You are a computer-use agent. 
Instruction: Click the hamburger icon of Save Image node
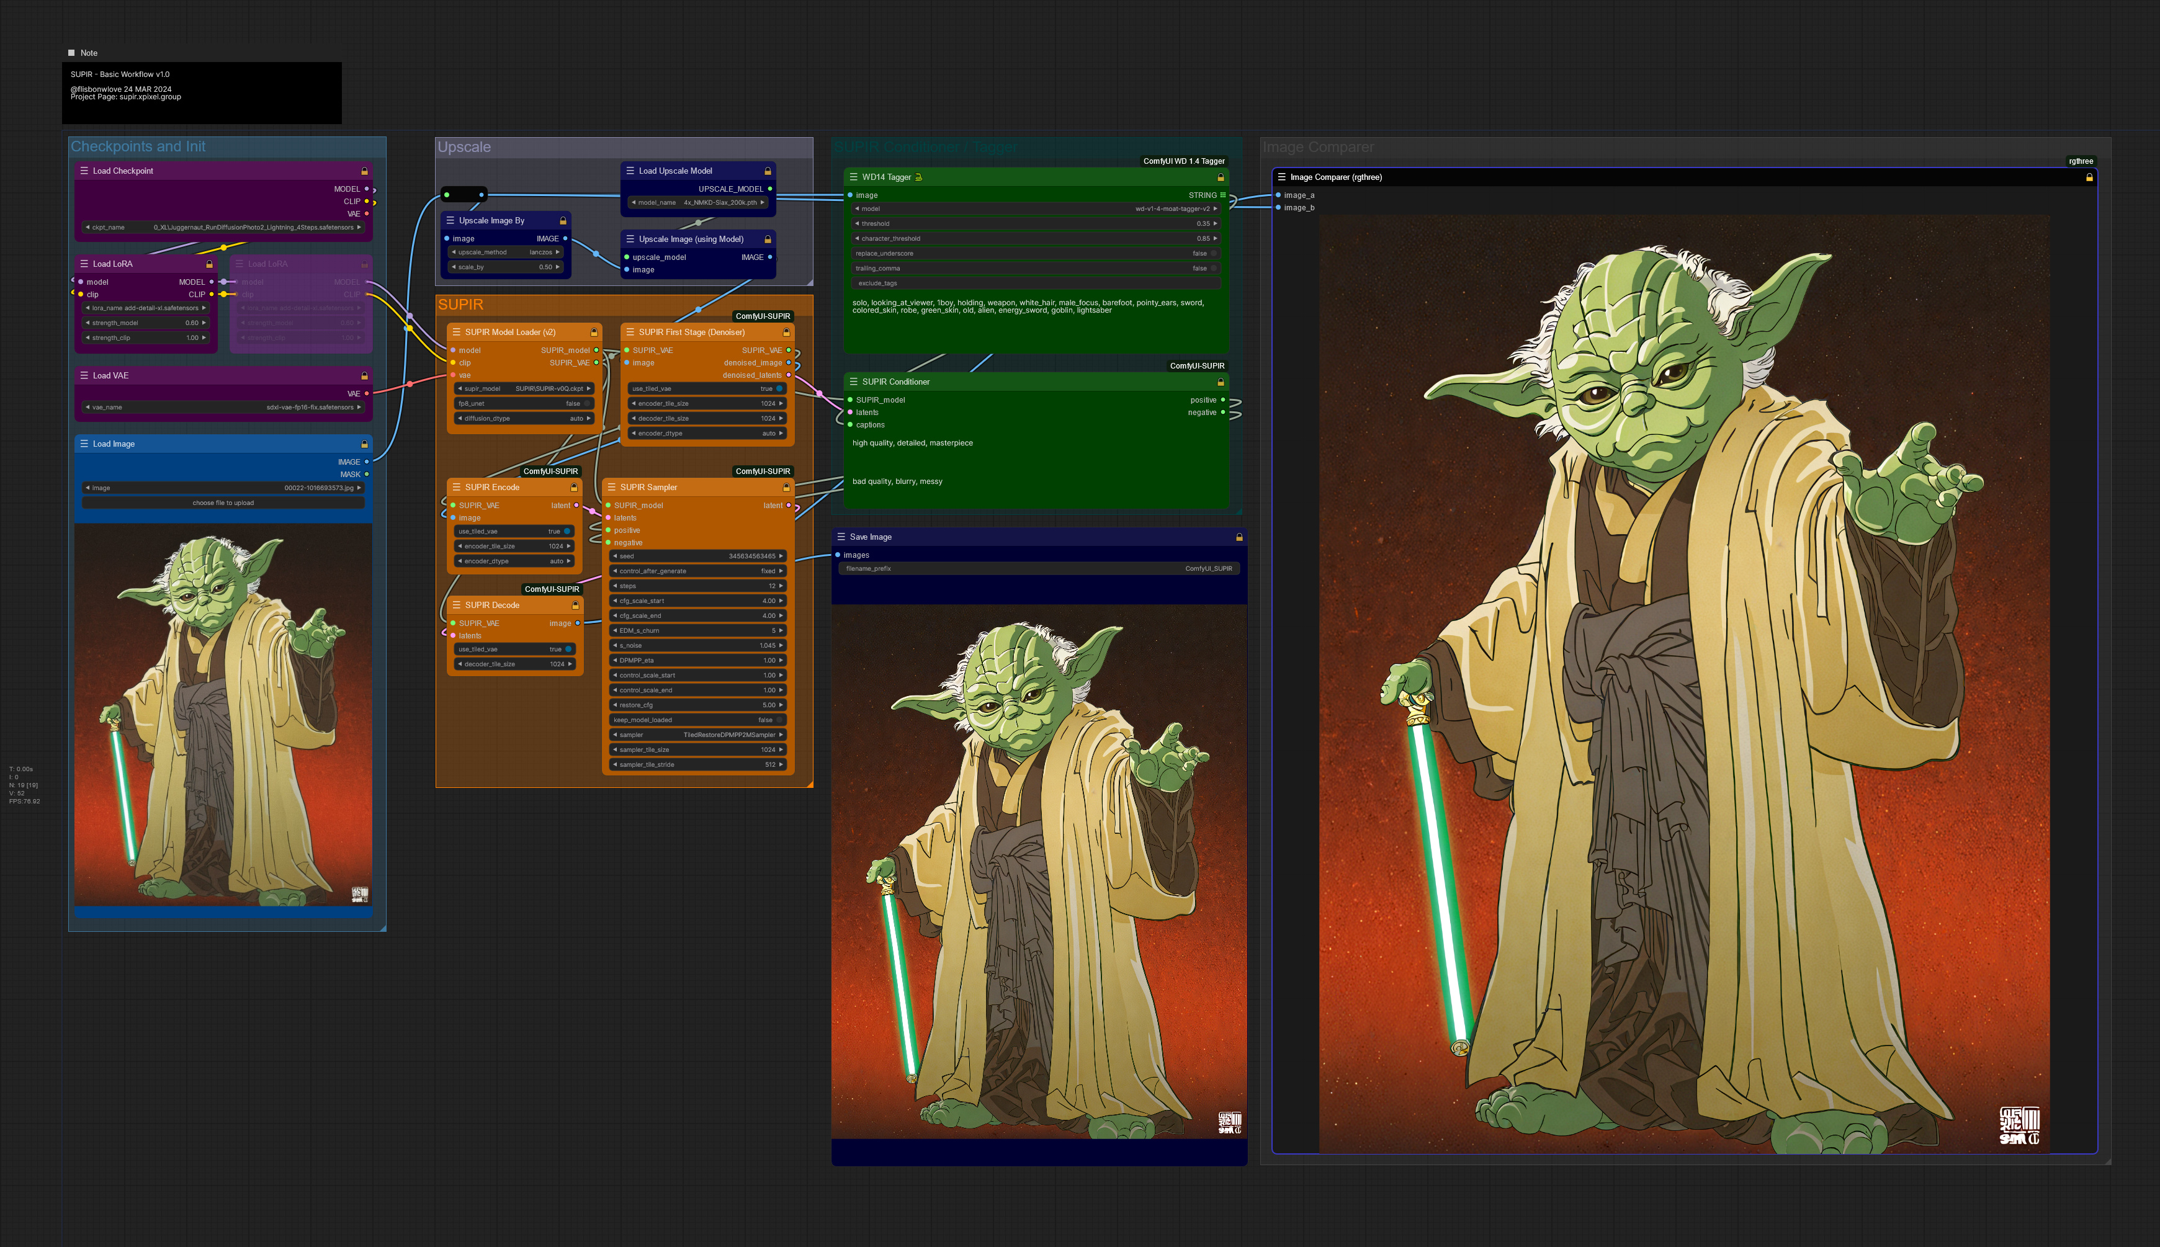coord(841,537)
